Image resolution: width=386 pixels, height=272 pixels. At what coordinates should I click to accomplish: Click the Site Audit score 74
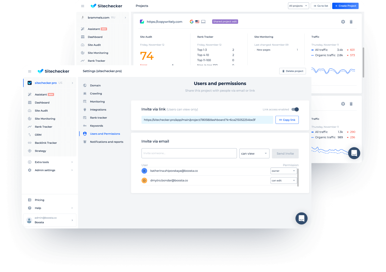coord(147,56)
